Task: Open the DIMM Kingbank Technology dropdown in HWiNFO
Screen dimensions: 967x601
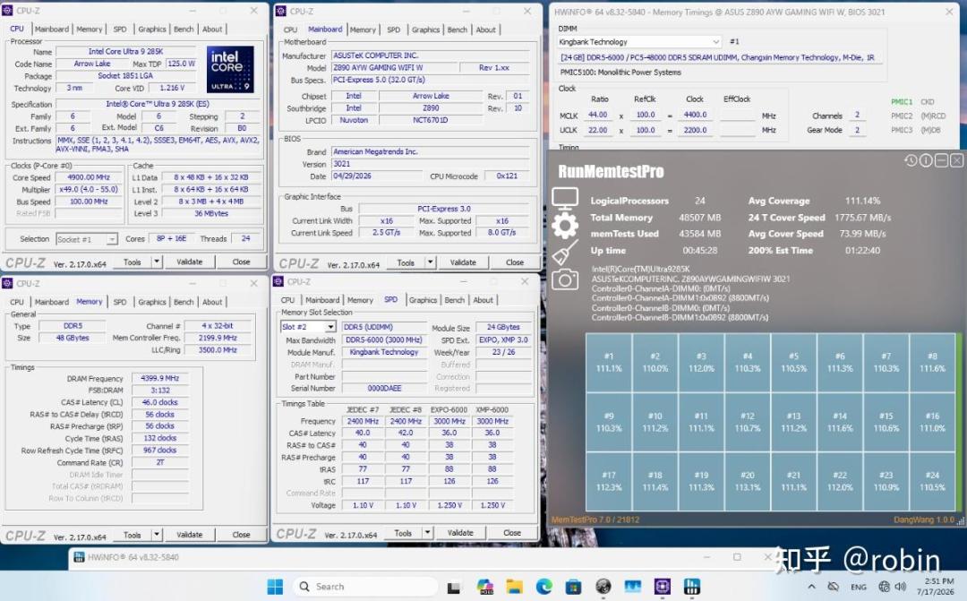Action: point(639,41)
